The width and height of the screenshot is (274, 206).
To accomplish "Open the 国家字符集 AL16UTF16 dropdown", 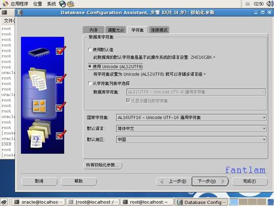I will 191,117.
